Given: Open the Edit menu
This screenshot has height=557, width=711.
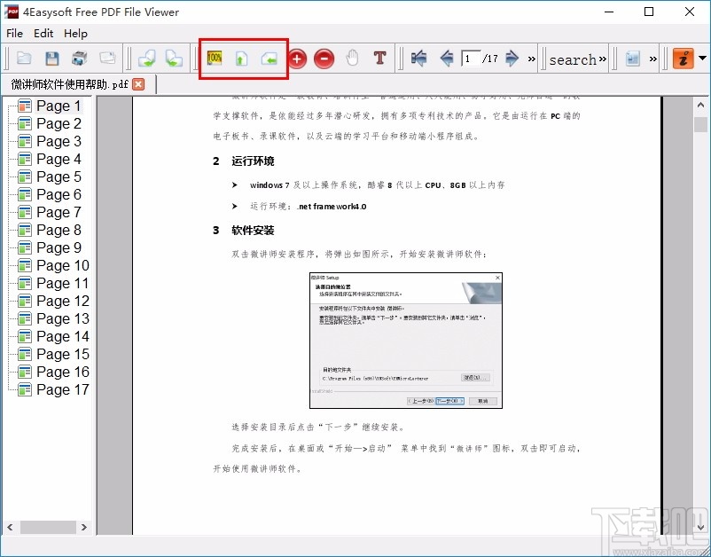Looking at the screenshot, I should (x=43, y=34).
